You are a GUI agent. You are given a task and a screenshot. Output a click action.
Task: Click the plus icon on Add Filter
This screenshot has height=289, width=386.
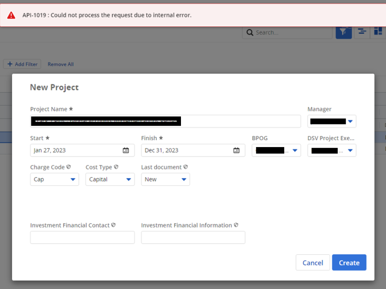point(10,64)
